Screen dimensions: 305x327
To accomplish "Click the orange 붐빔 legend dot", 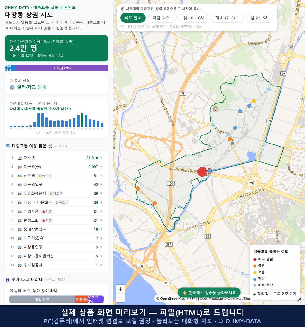I will pos(255,266).
